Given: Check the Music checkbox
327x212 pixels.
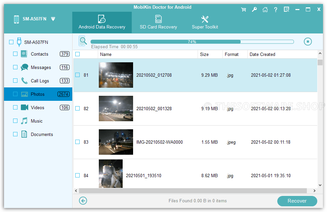Looking at the screenshot, I should click(15, 121).
